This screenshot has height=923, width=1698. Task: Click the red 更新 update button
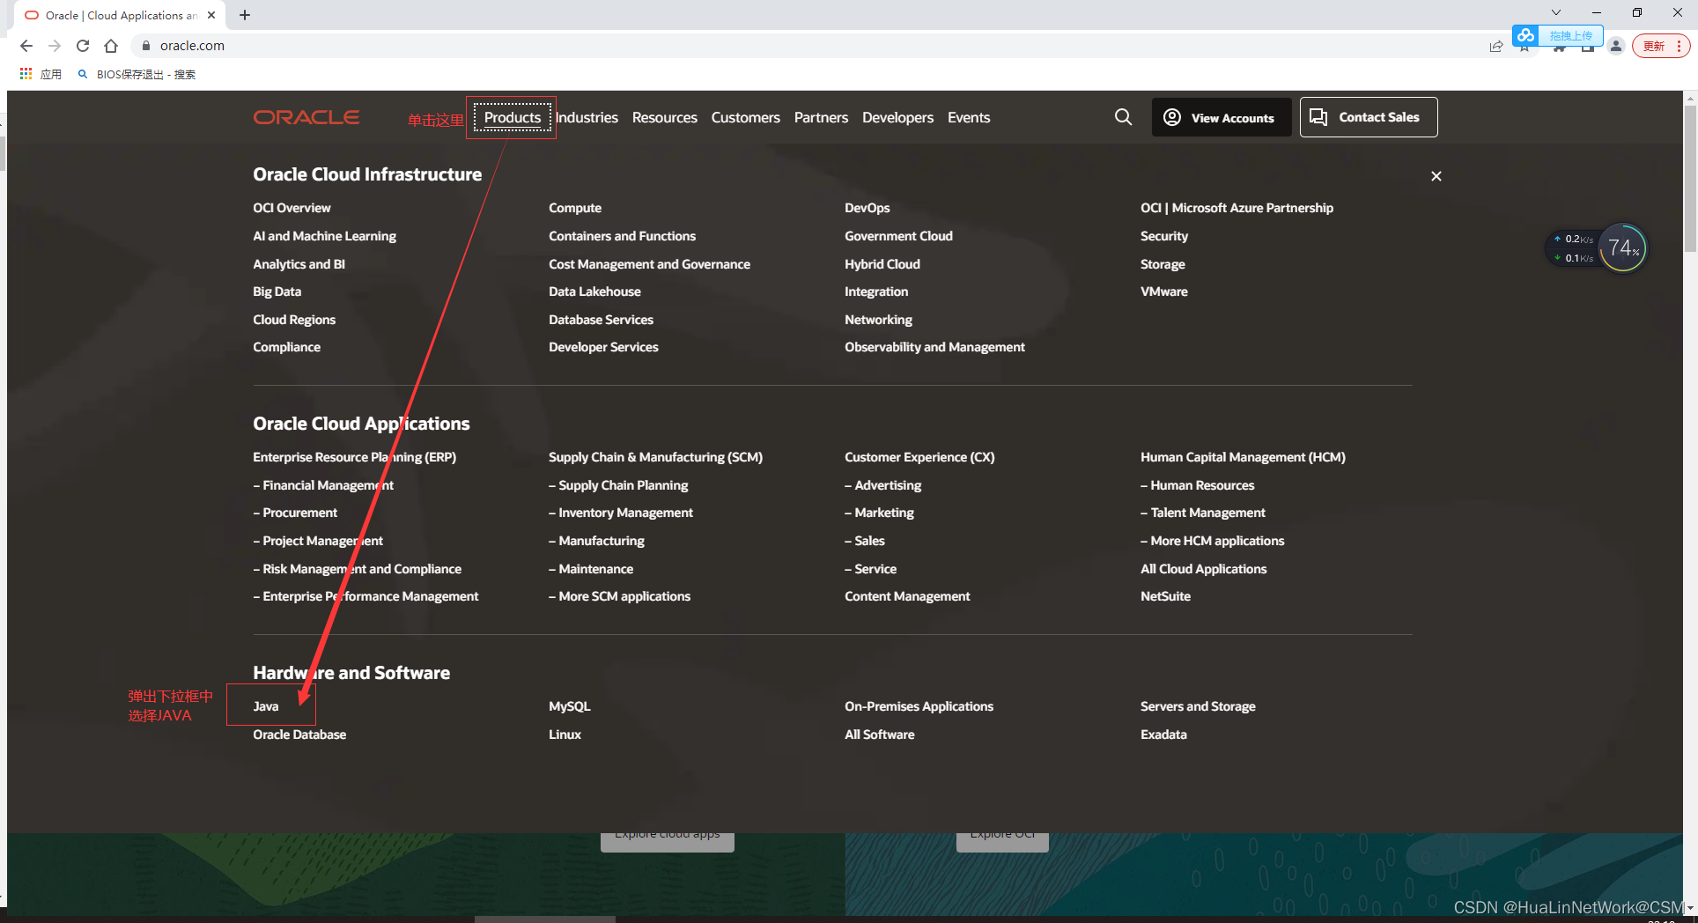click(1660, 46)
